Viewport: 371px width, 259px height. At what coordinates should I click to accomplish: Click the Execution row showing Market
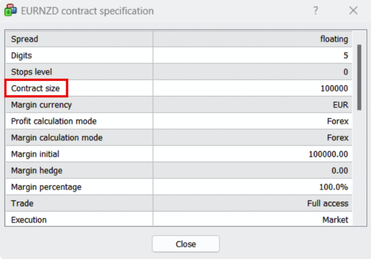(x=179, y=219)
